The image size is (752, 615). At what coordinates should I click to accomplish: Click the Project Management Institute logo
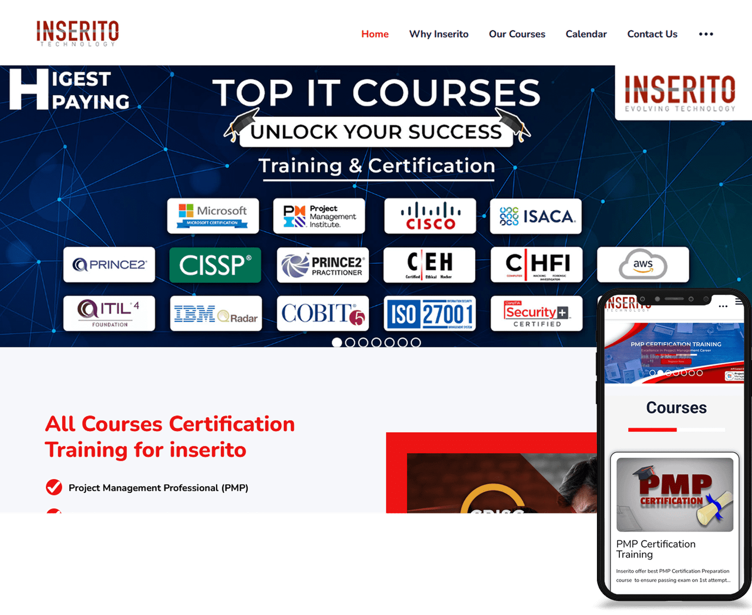(319, 216)
